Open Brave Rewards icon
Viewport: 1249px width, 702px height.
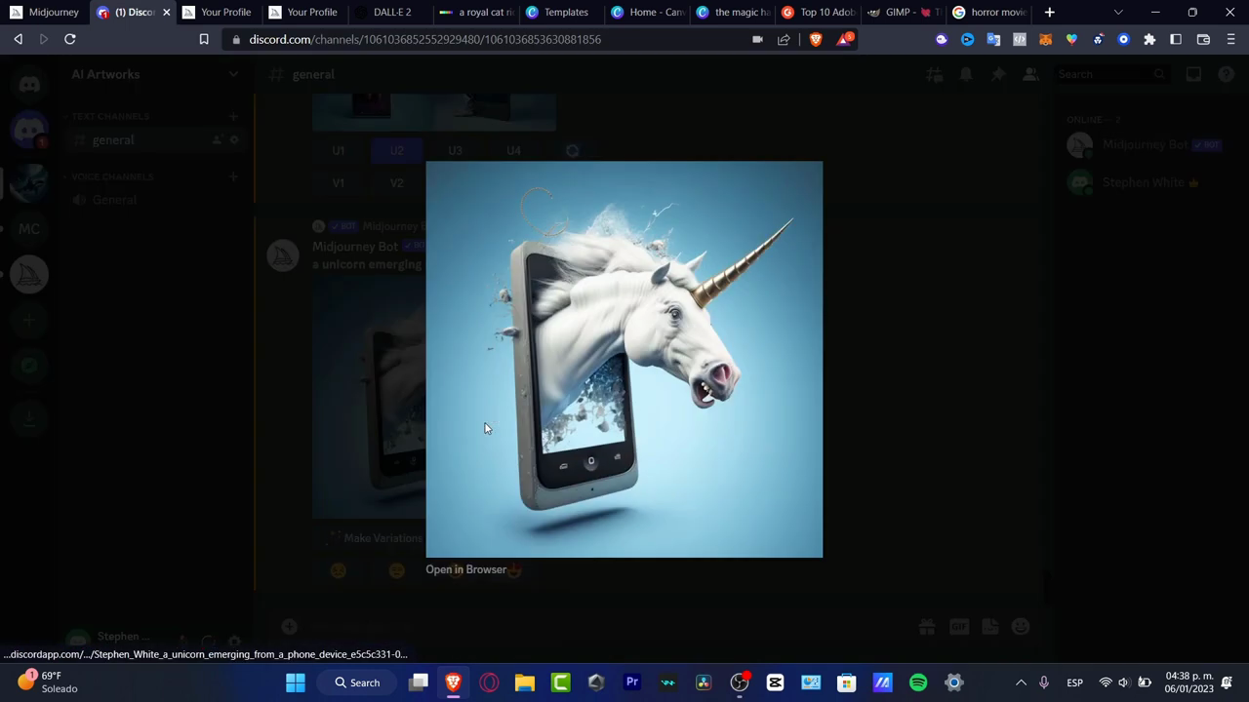pos(844,39)
